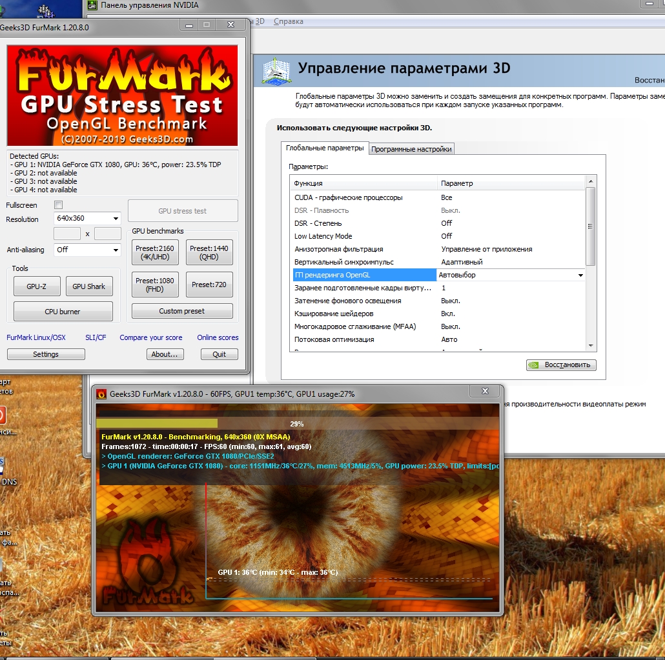Select Затенение фонового освещения row
The width and height of the screenshot is (665, 660).
[439, 301]
